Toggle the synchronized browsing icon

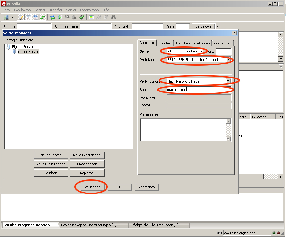pos(106,17)
